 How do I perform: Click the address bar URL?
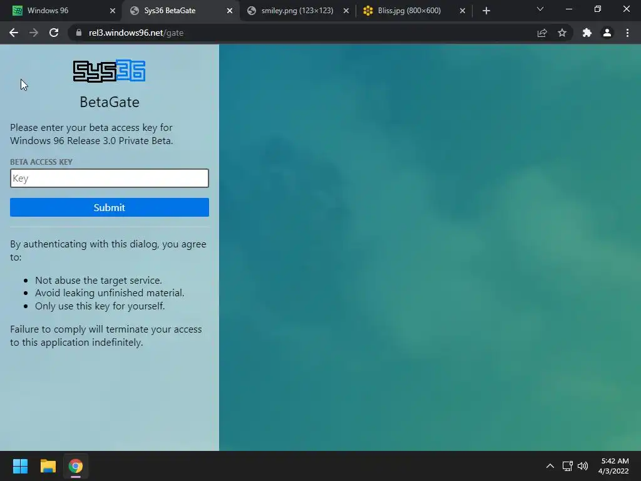point(136,33)
